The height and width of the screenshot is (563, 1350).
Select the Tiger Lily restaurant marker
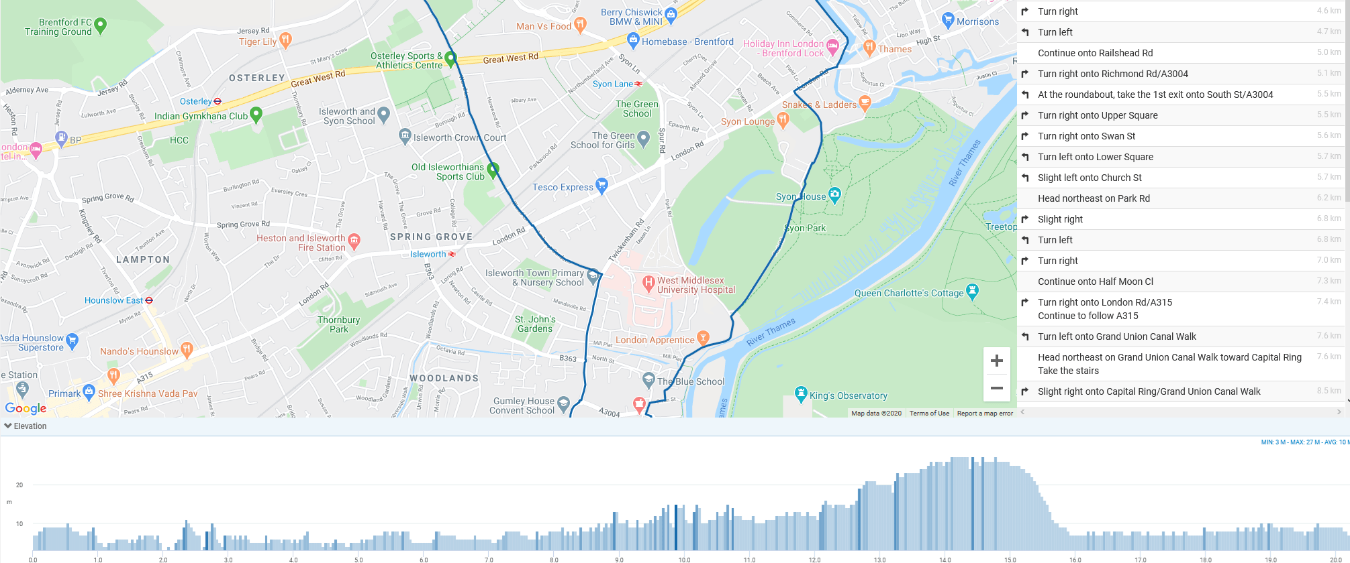tap(285, 40)
